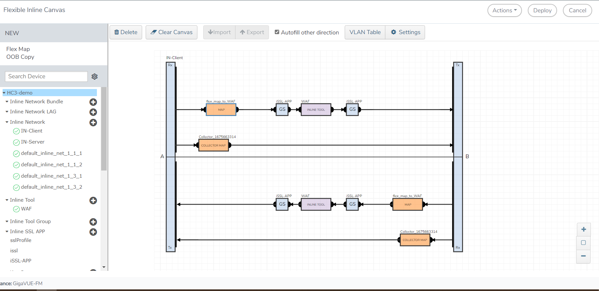Image resolution: width=599 pixels, height=291 pixels.
Task: Collapse the Inline Network Bundle section
Action: click(7, 102)
